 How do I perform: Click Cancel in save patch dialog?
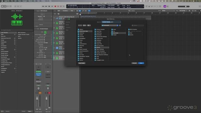point(134,63)
